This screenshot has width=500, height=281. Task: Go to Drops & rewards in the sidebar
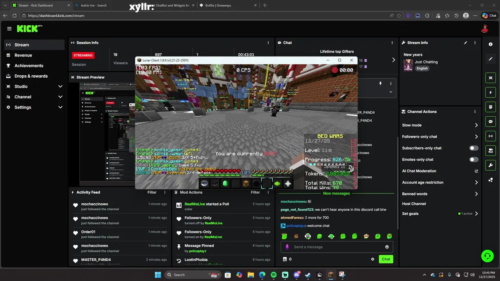pyautogui.click(x=34, y=76)
